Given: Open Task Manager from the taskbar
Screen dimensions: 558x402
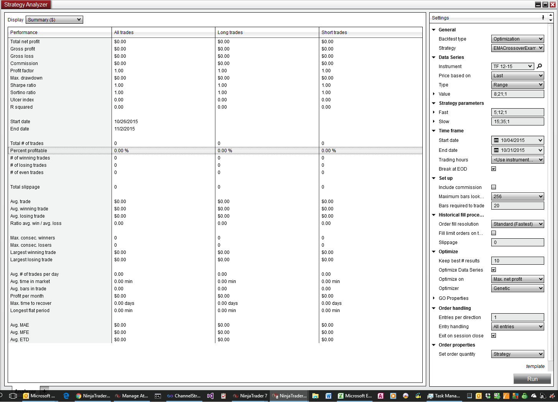Looking at the screenshot, I should point(444,396).
